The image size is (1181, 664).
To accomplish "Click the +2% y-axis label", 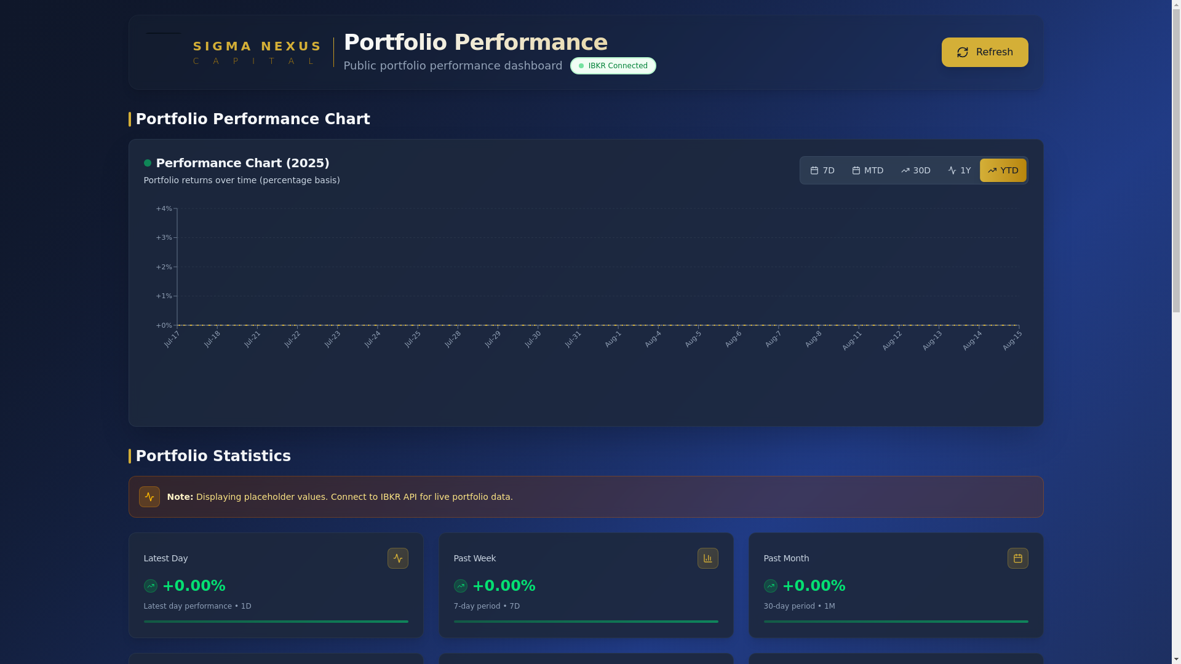I will coord(164,267).
